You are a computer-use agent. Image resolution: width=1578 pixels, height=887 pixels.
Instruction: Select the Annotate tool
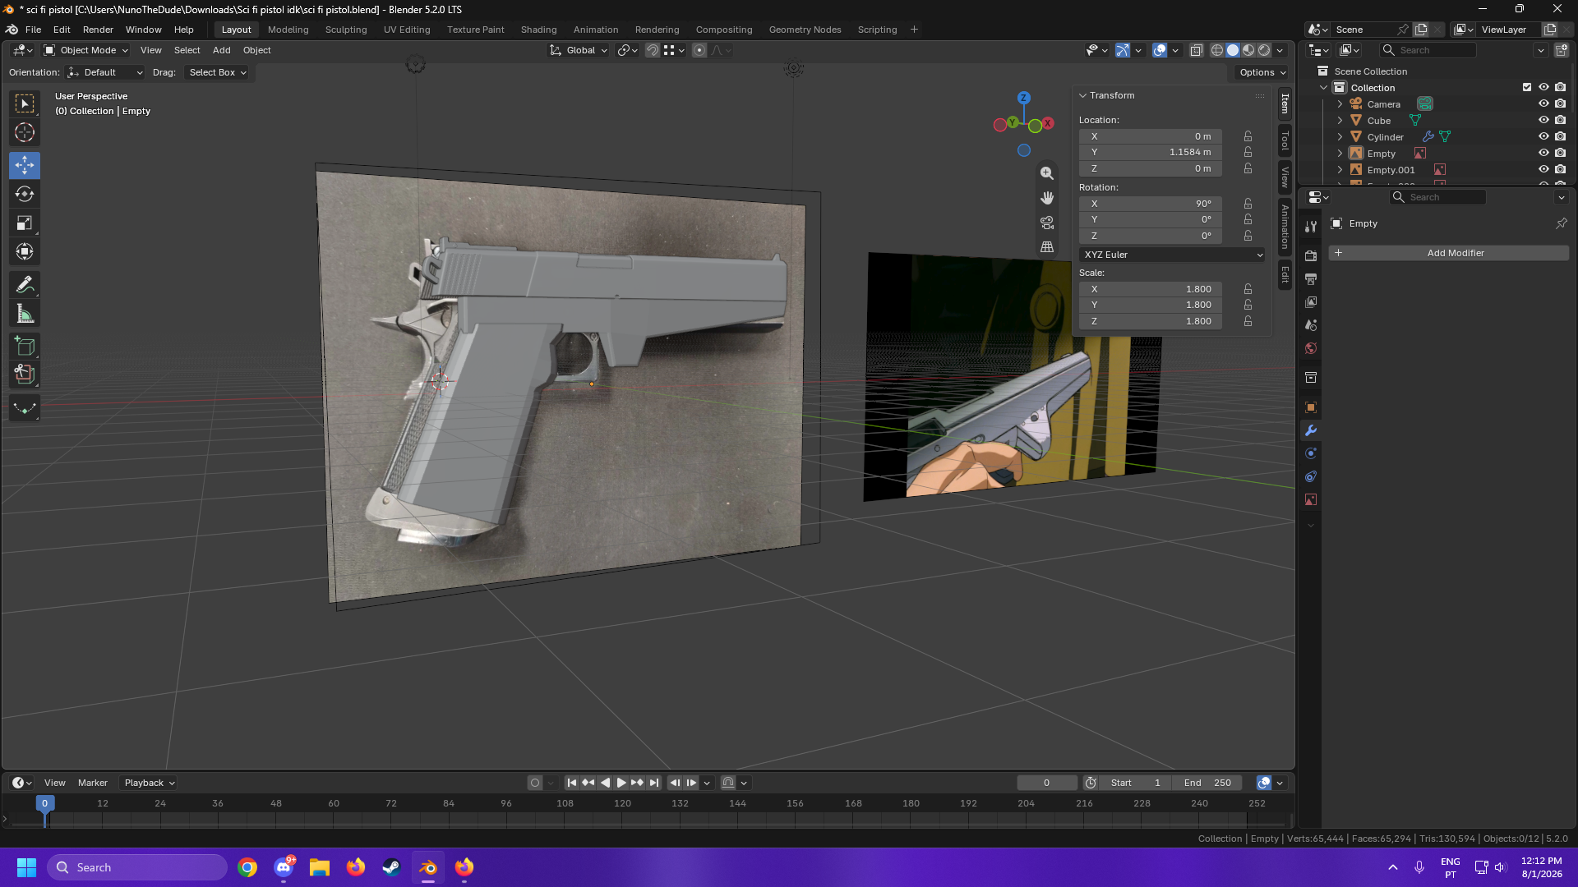25,284
